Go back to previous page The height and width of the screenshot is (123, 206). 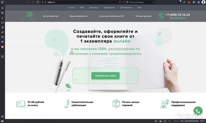coord(28,2)
